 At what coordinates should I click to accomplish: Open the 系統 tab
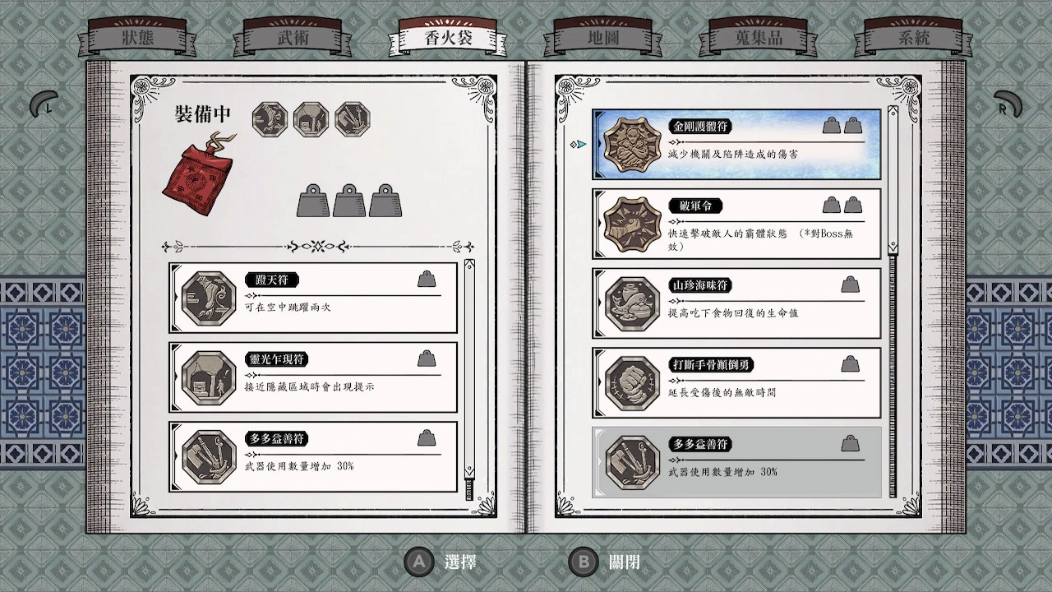[x=913, y=39]
